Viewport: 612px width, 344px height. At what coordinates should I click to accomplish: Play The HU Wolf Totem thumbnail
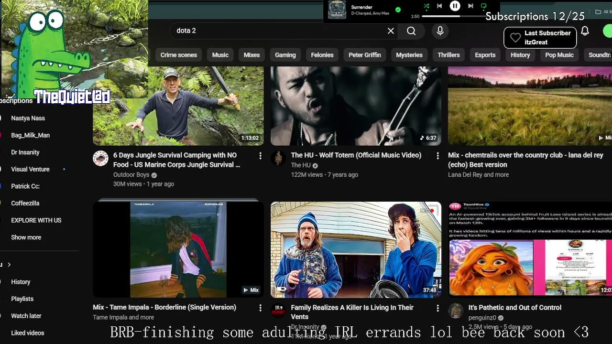356,106
